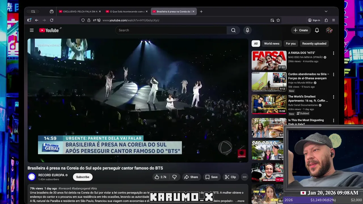Viewport: 363px width, 204px height.
Task: Open picture-in-picture icon in address bar
Action: 272,20
